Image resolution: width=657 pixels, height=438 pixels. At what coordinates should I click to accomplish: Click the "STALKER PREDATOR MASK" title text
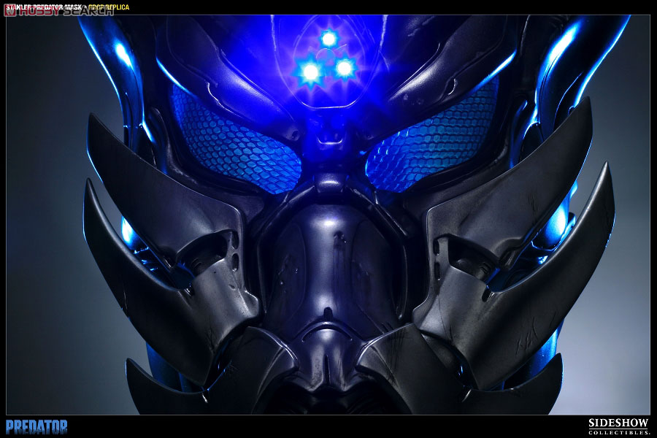[x=44, y=7]
